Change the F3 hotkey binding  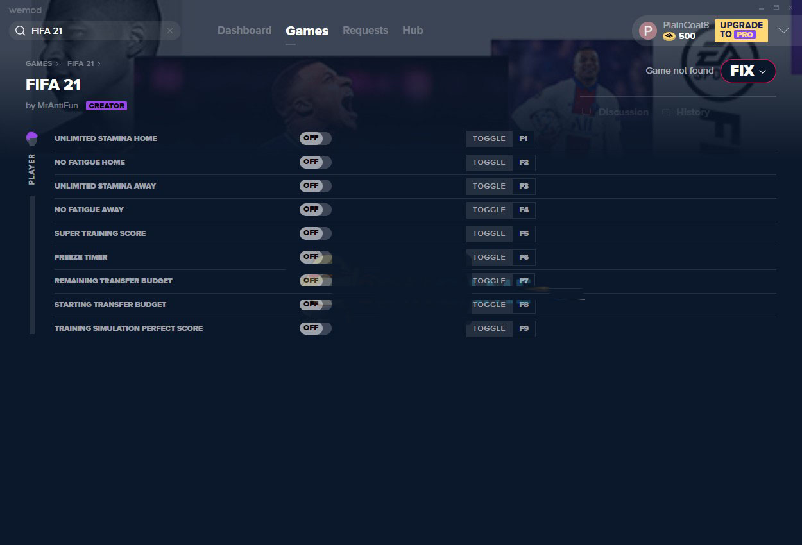524,186
